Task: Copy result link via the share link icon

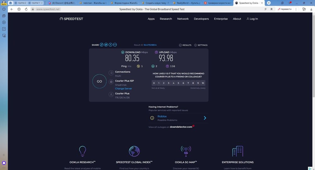Action: click(102, 45)
